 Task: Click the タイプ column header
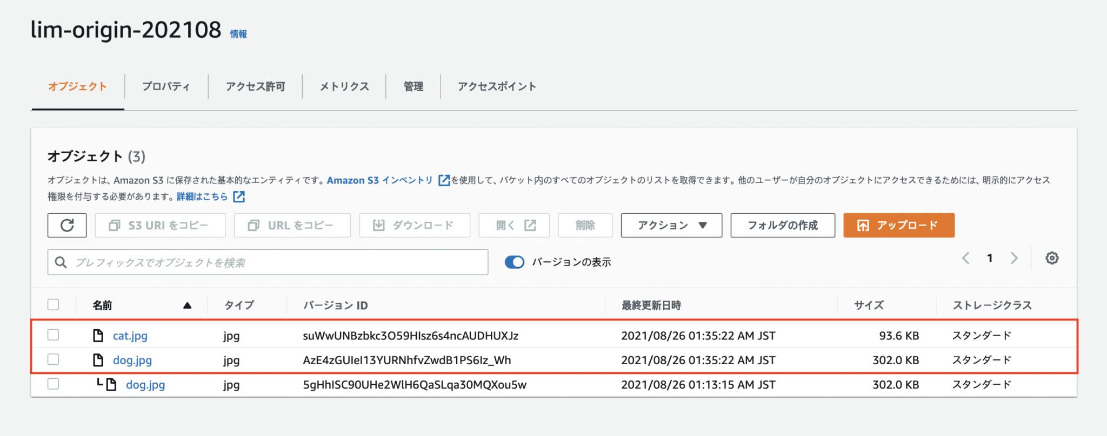[239, 305]
